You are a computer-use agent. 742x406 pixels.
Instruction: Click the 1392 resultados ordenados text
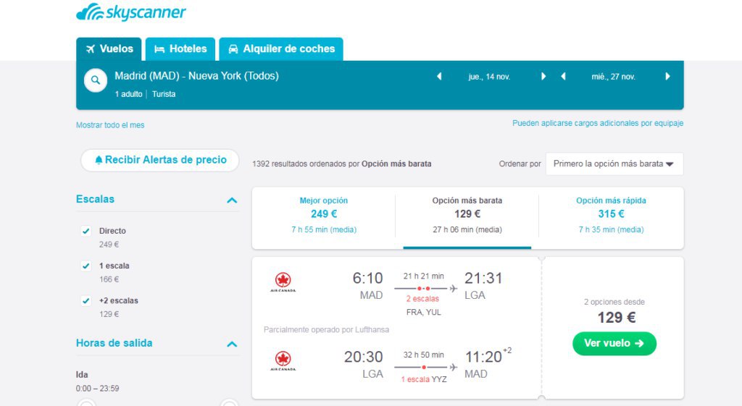(x=342, y=164)
